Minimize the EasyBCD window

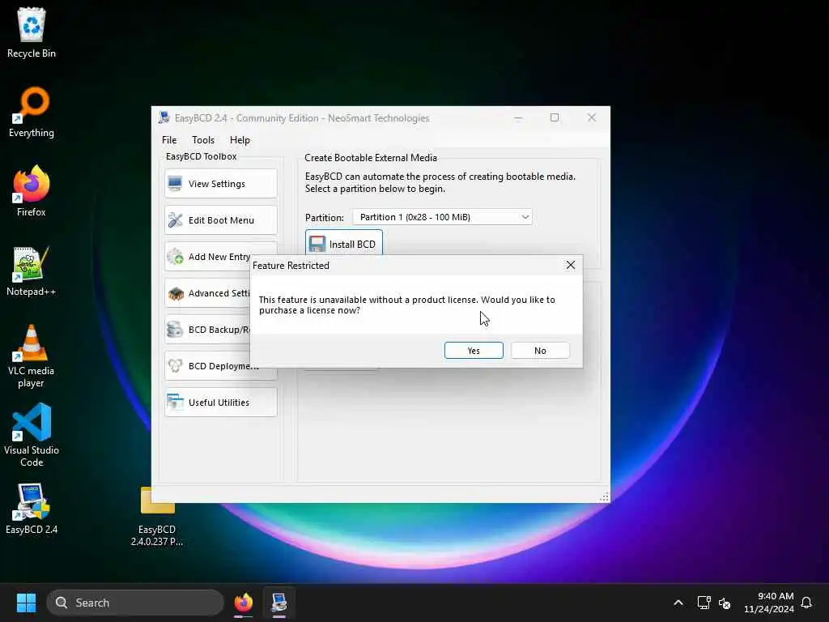(x=518, y=118)
